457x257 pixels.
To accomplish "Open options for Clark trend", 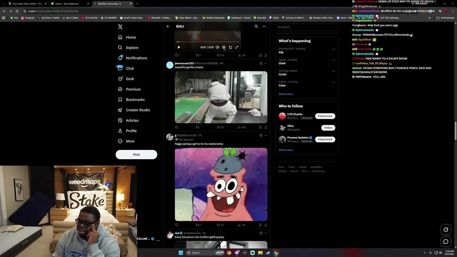I will (x=333, y=60).
